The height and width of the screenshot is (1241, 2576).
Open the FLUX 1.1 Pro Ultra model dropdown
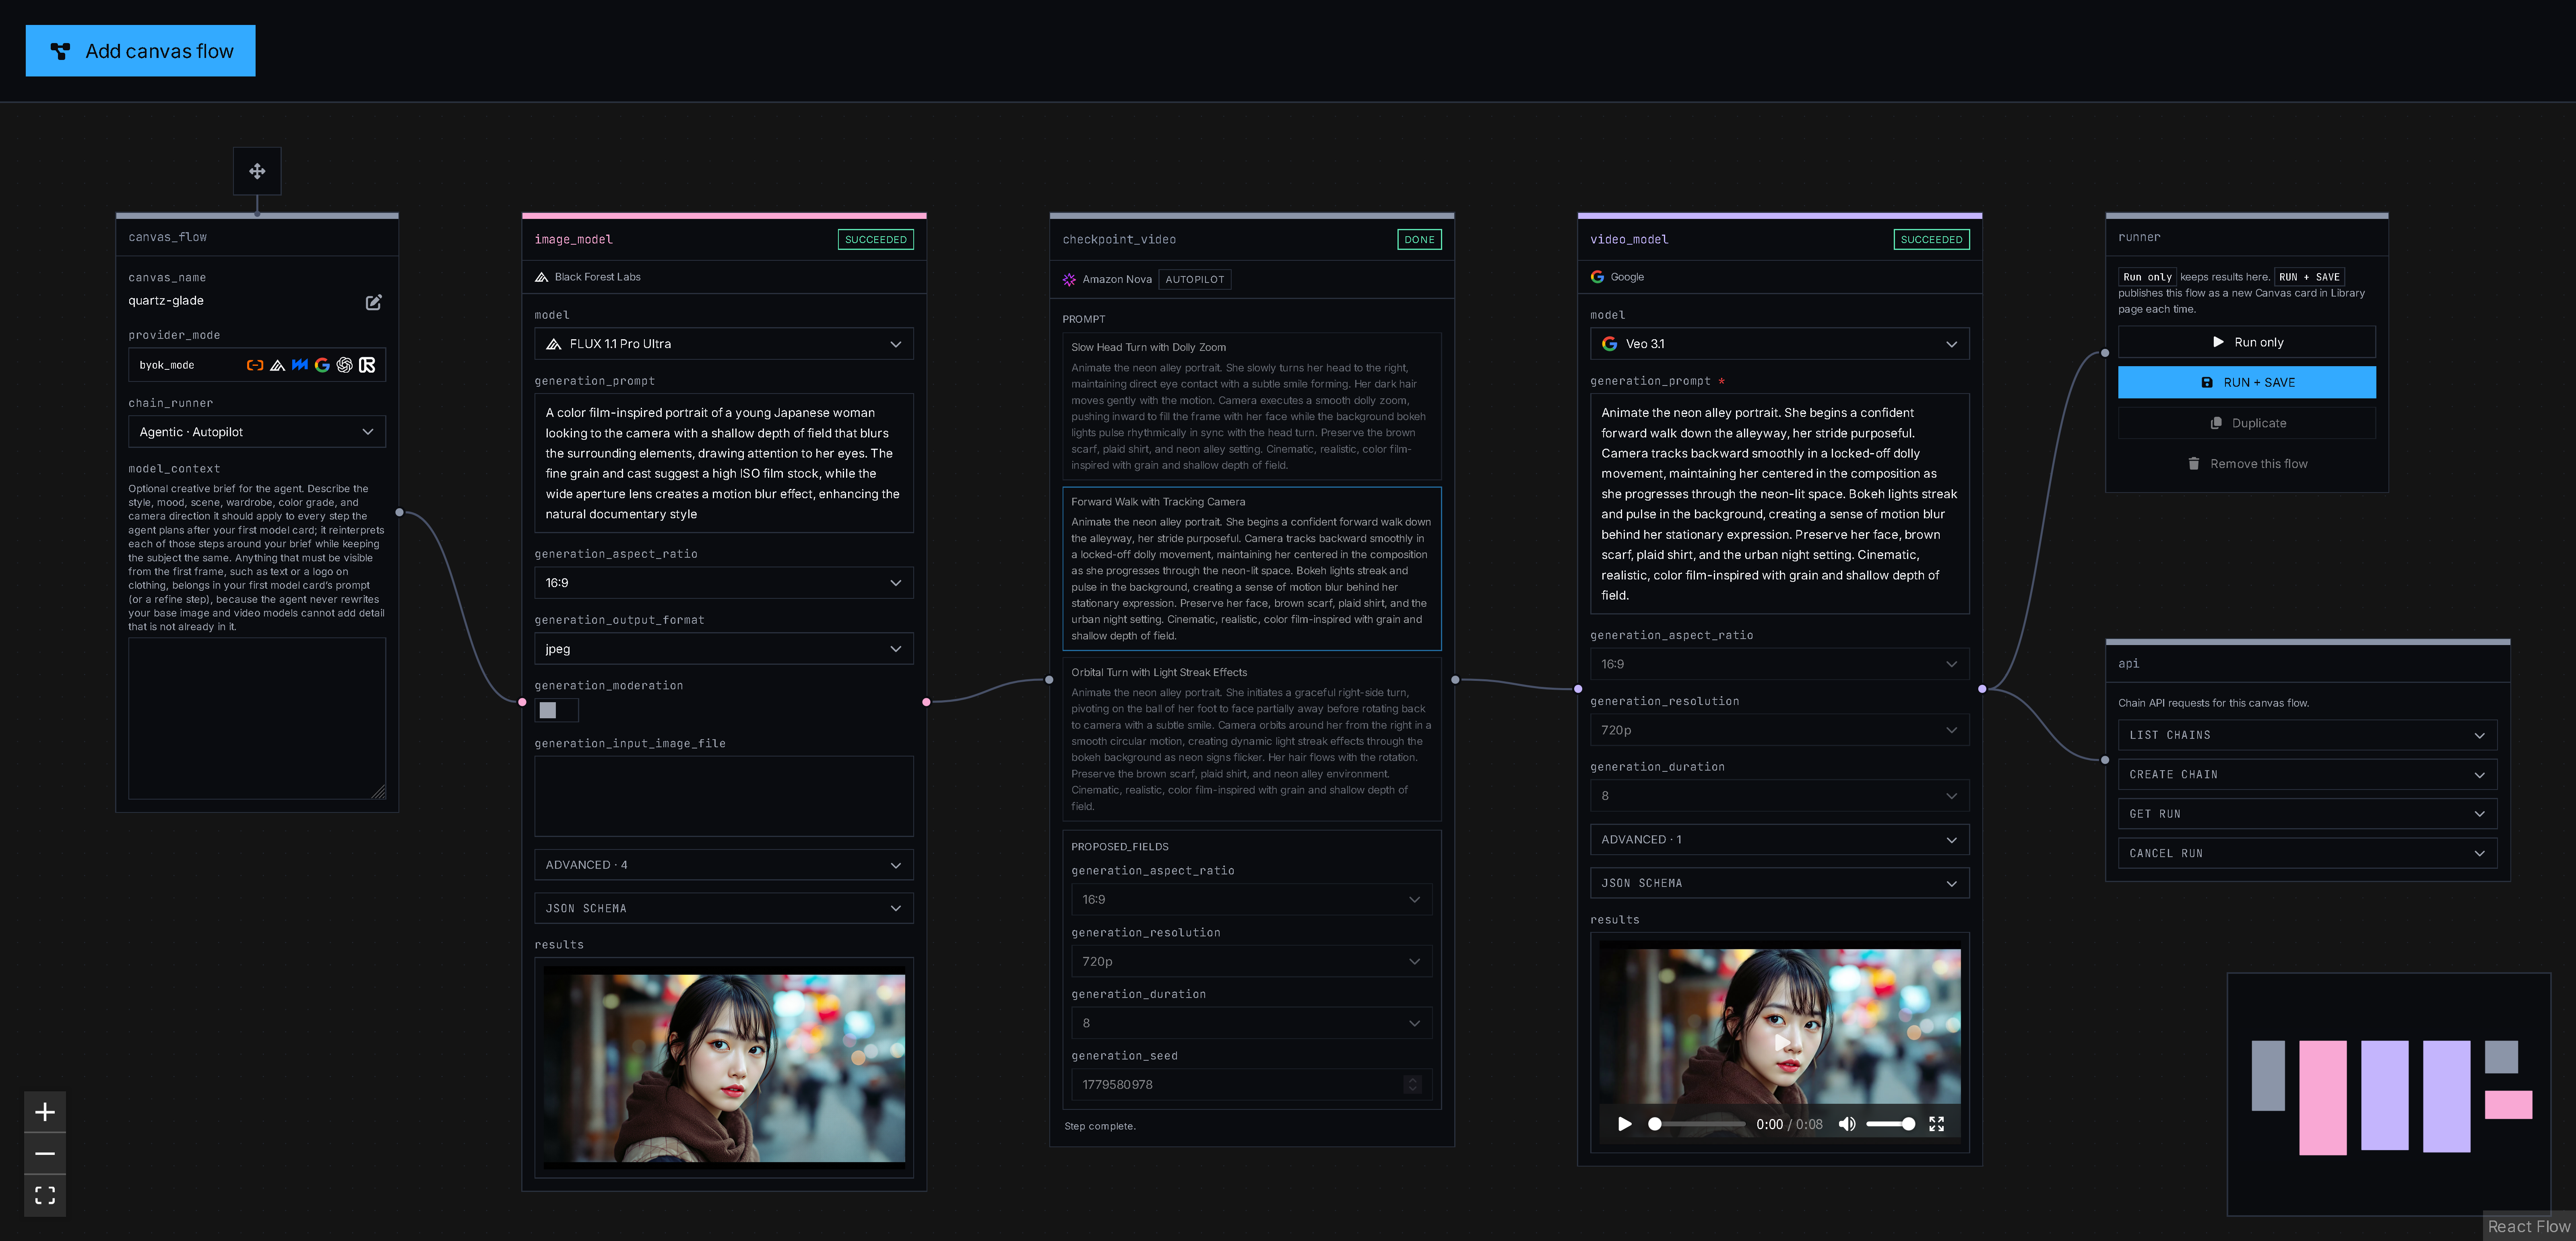click(724, 344)
